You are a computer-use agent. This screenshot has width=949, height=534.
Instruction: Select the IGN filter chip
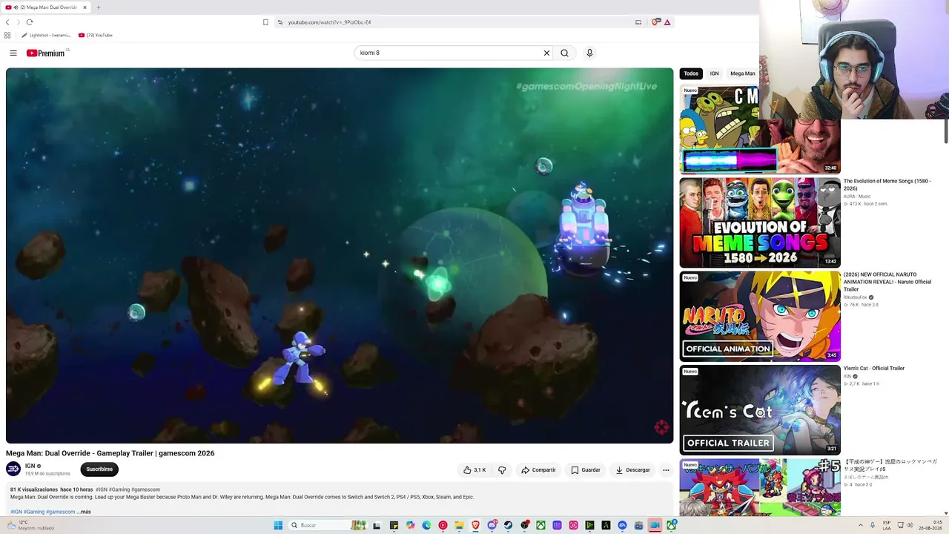714,73
